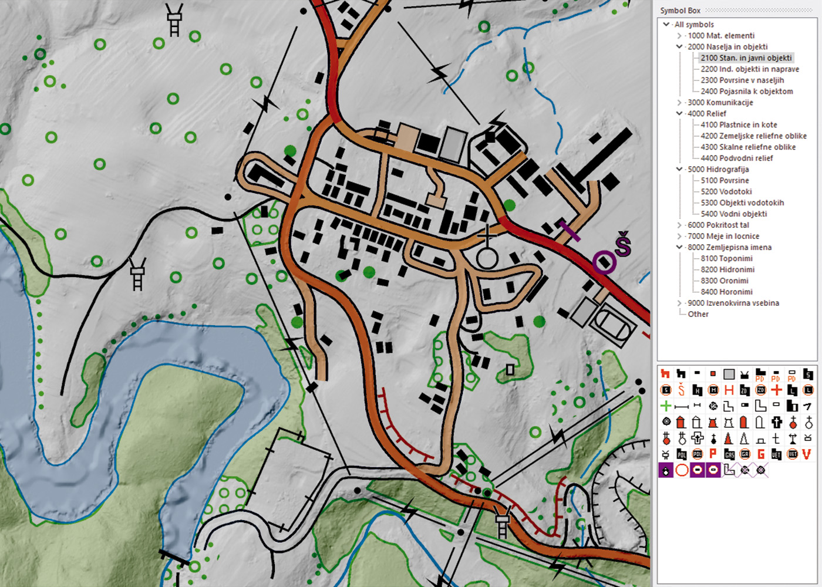
Task: Select the empty red circle symbol
Action: (x=681, y=470)
